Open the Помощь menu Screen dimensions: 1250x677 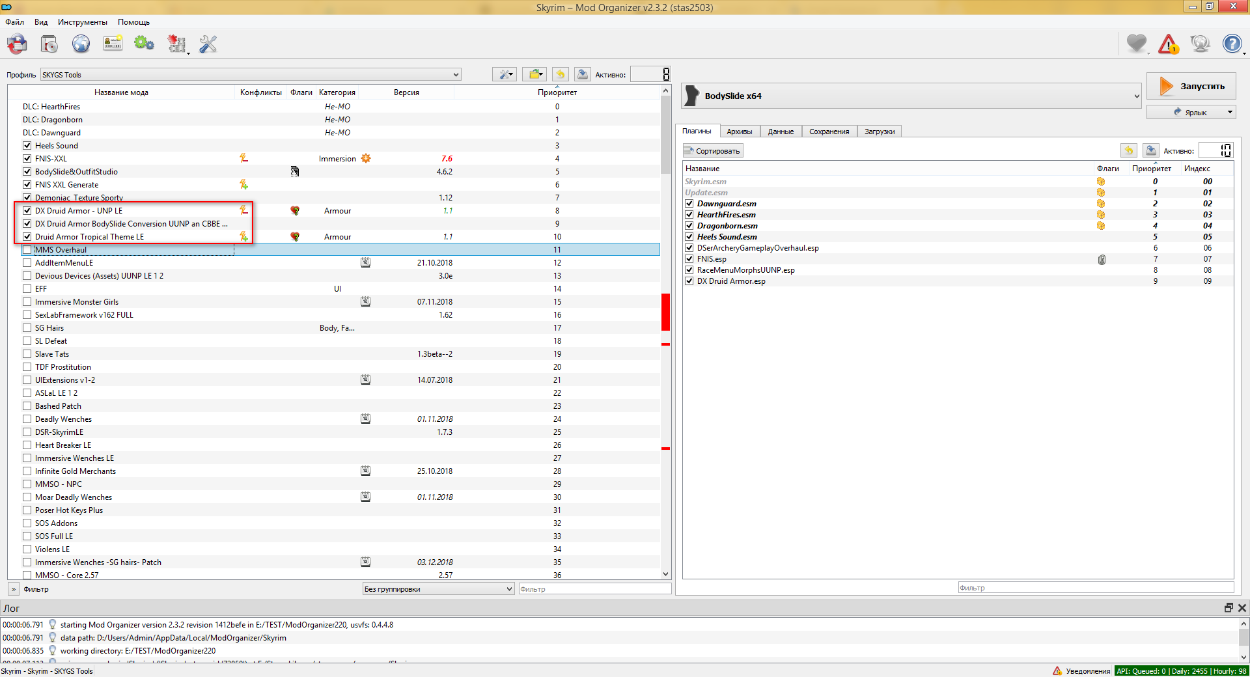click(x=133, y=22)
